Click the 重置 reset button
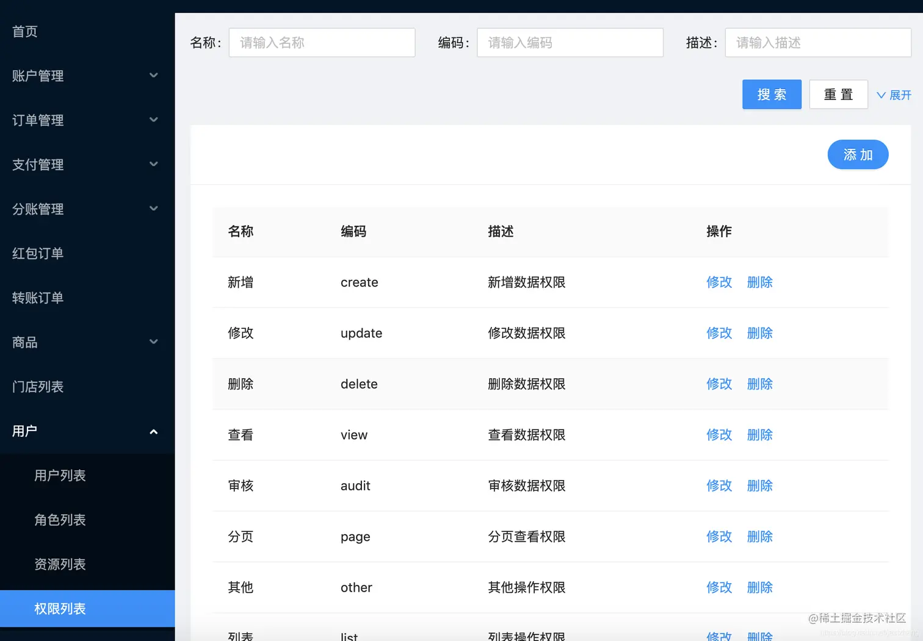 point(838,95)
